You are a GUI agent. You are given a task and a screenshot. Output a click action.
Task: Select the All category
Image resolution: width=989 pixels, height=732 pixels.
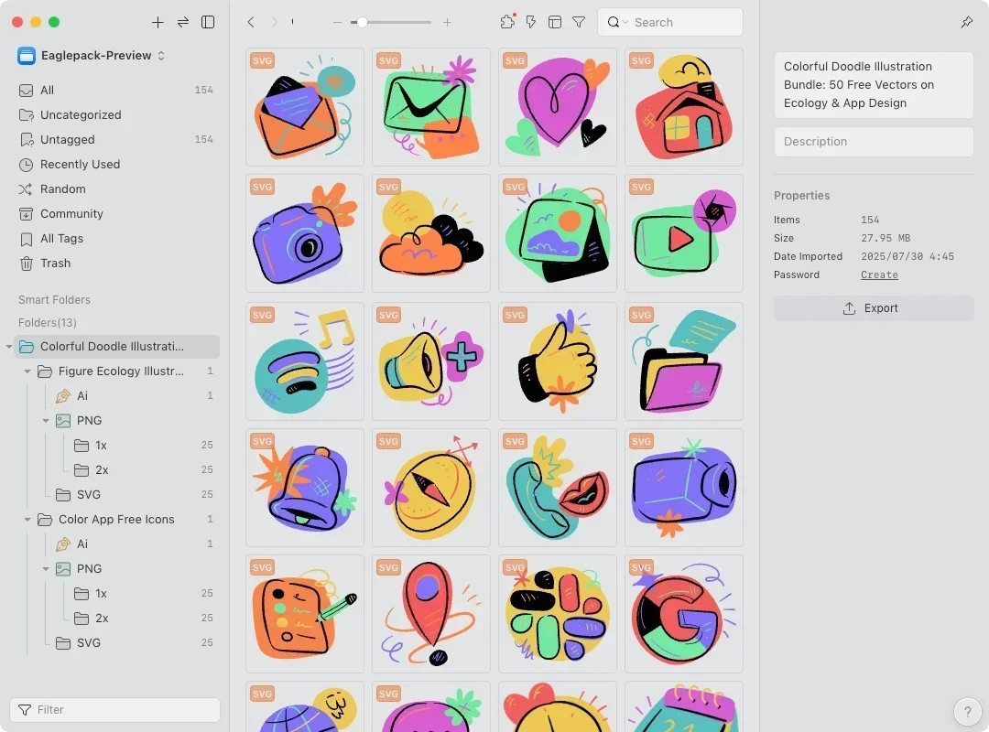[116, 91]
